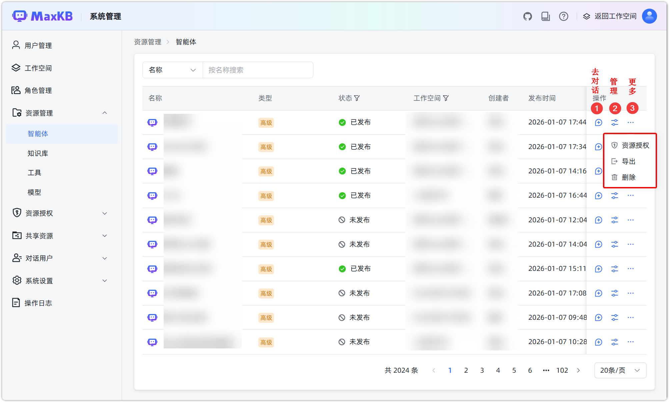Click 返回工作空间 in the top bar
The image size is (669, 402).
[x=615, y=16]
